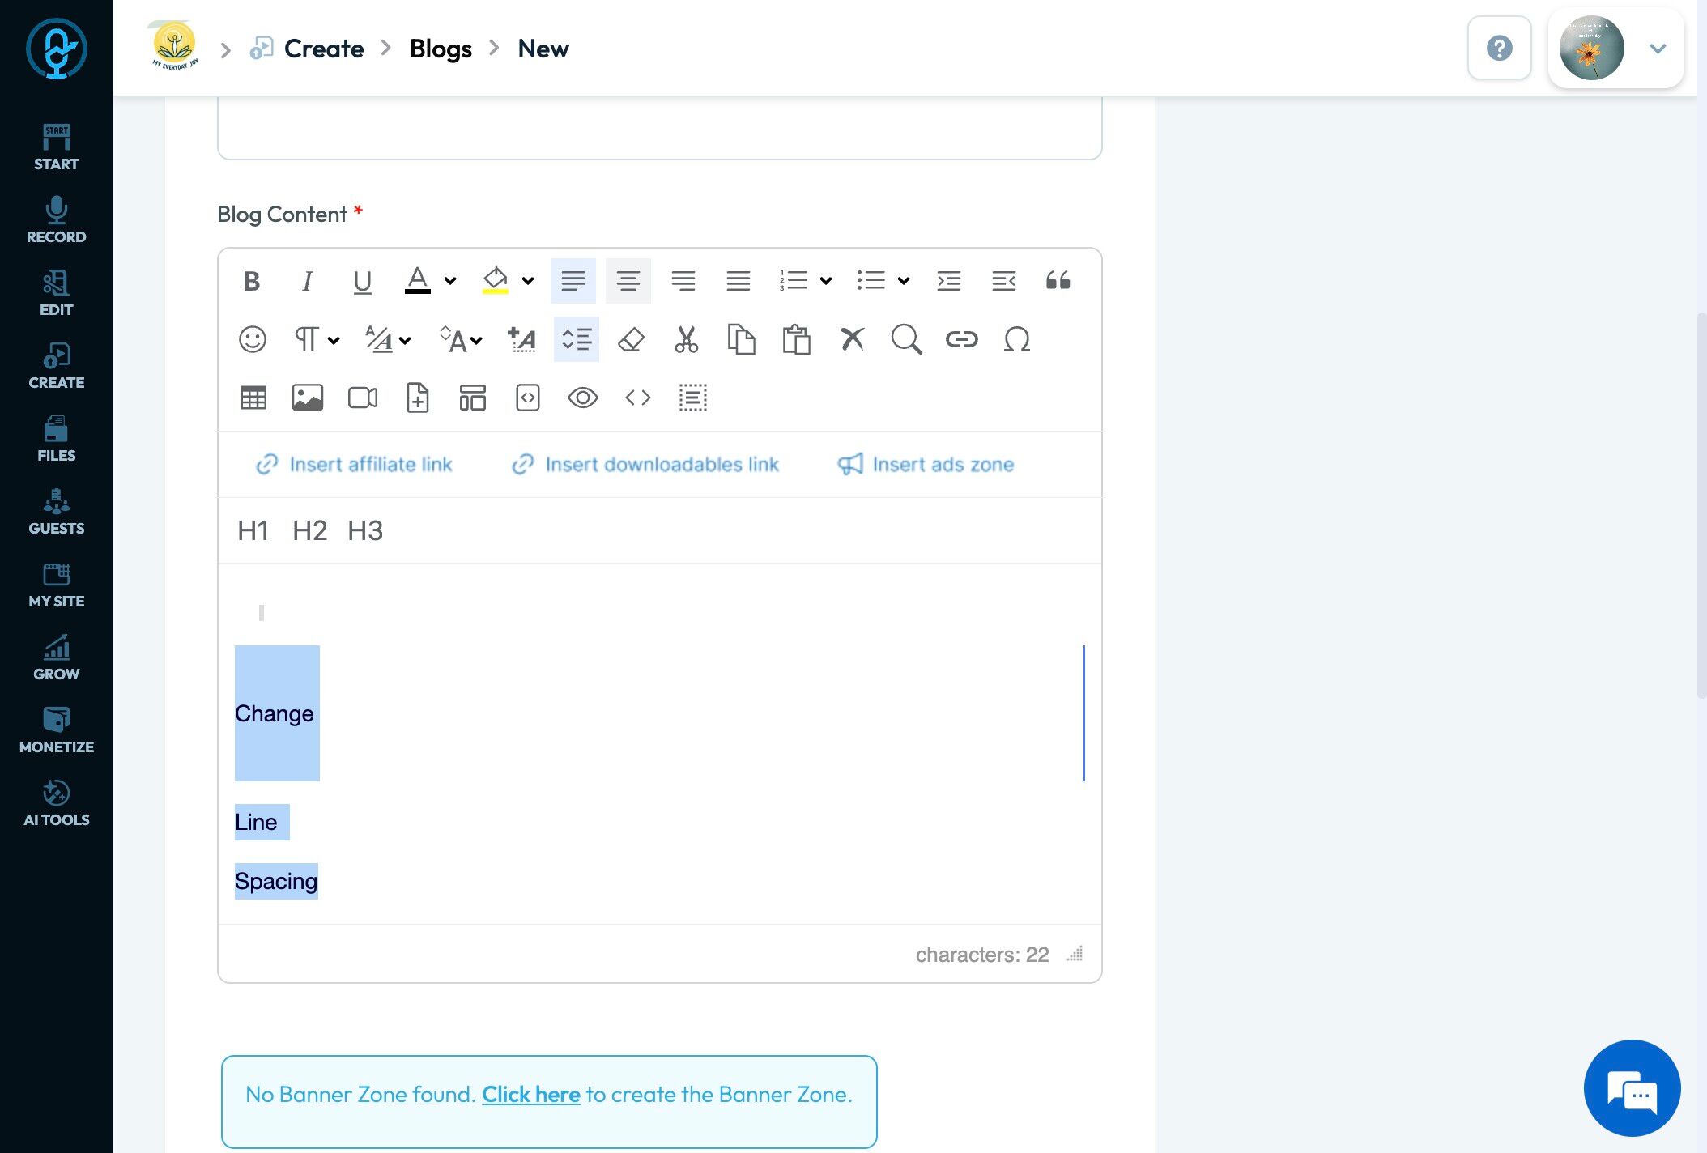This screenshot has height=1153, width=1707.
Task: Expand the numbered list dropdown arrow
Action: pyautogui.click(x=826, y=281)
